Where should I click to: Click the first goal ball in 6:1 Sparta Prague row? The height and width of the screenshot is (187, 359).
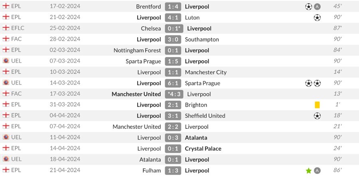coord(309,83)
